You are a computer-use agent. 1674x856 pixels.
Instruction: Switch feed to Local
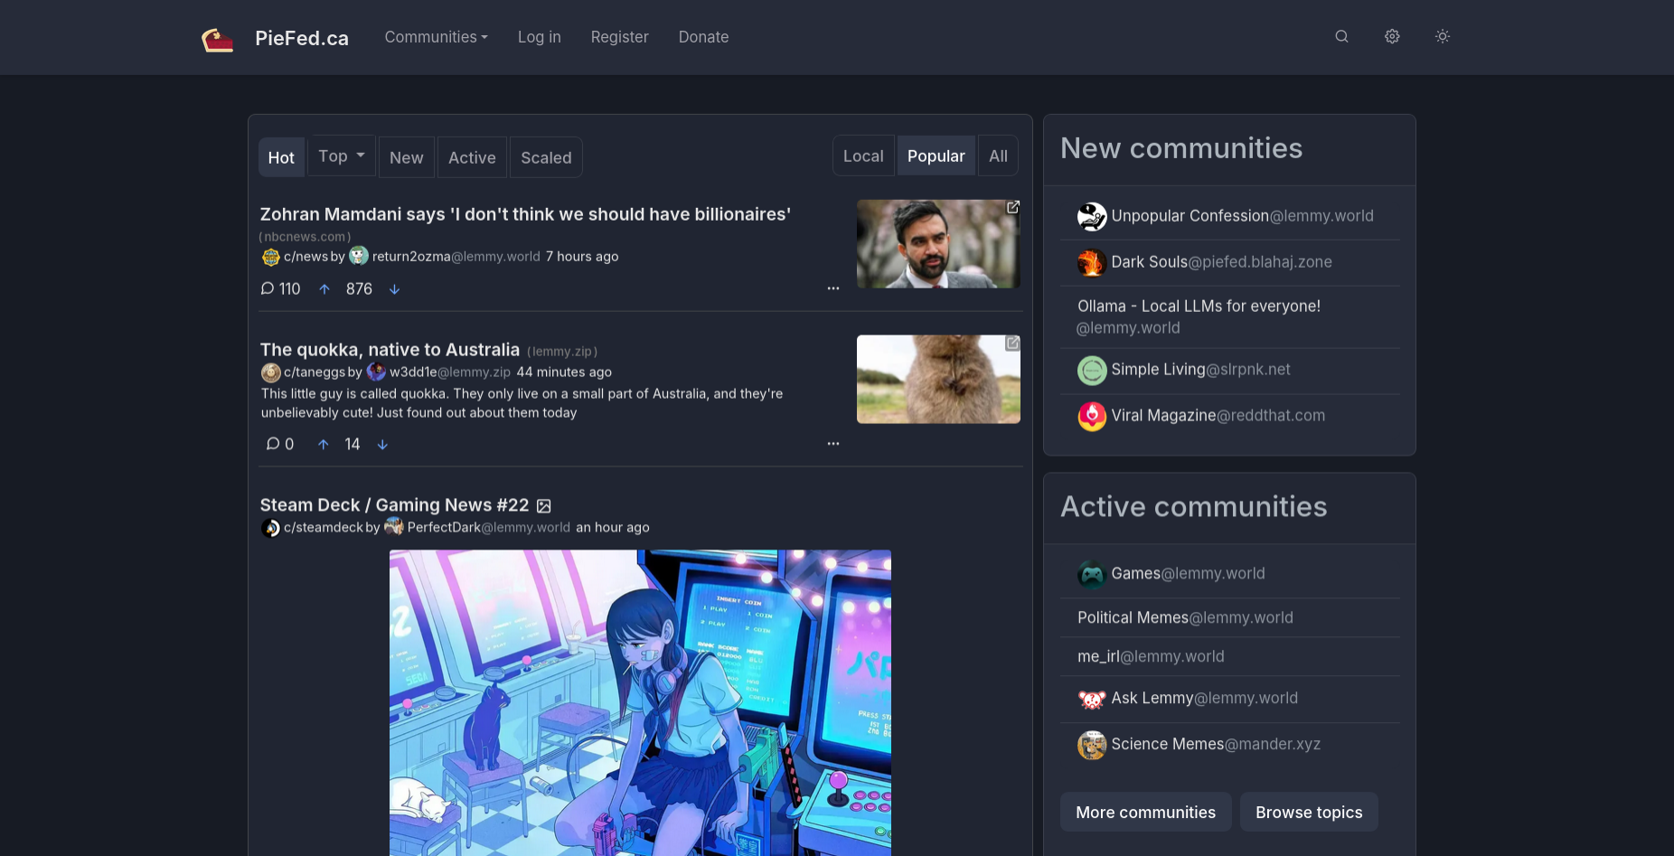(862, 156)
